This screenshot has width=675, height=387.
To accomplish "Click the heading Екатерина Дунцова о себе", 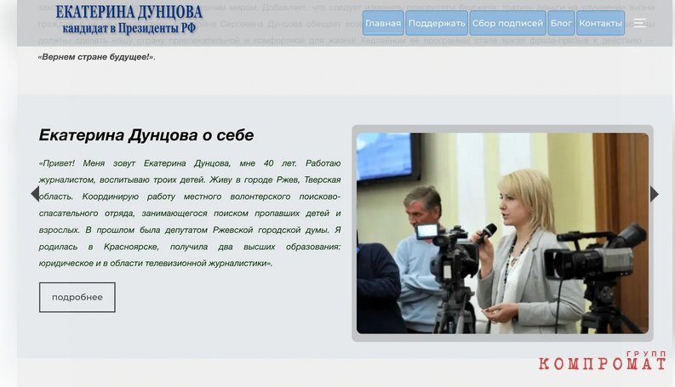I will 146,135.
